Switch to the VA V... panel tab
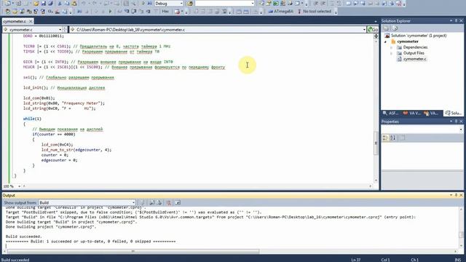The width and height of the screenshot is (466, 262). pos(411,114)
